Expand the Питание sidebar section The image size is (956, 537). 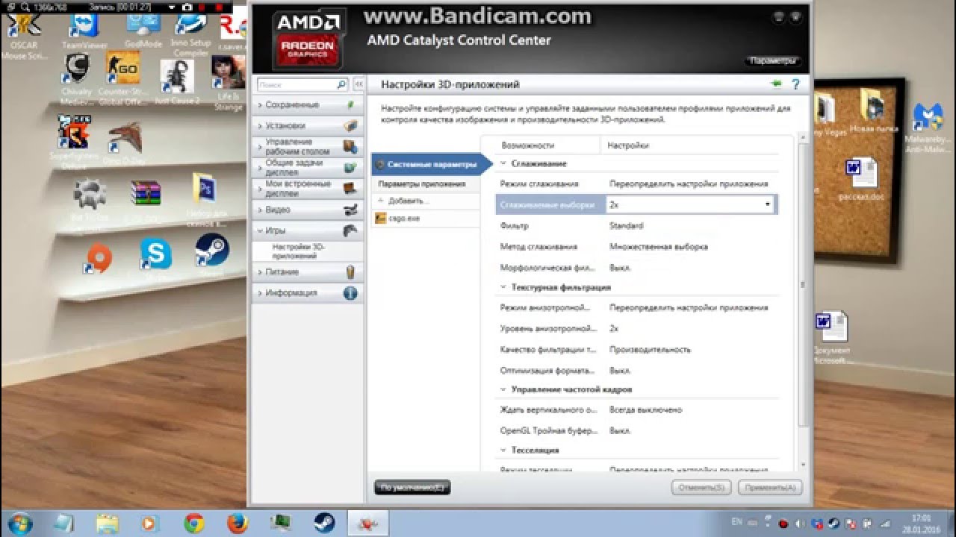(307, 272)
